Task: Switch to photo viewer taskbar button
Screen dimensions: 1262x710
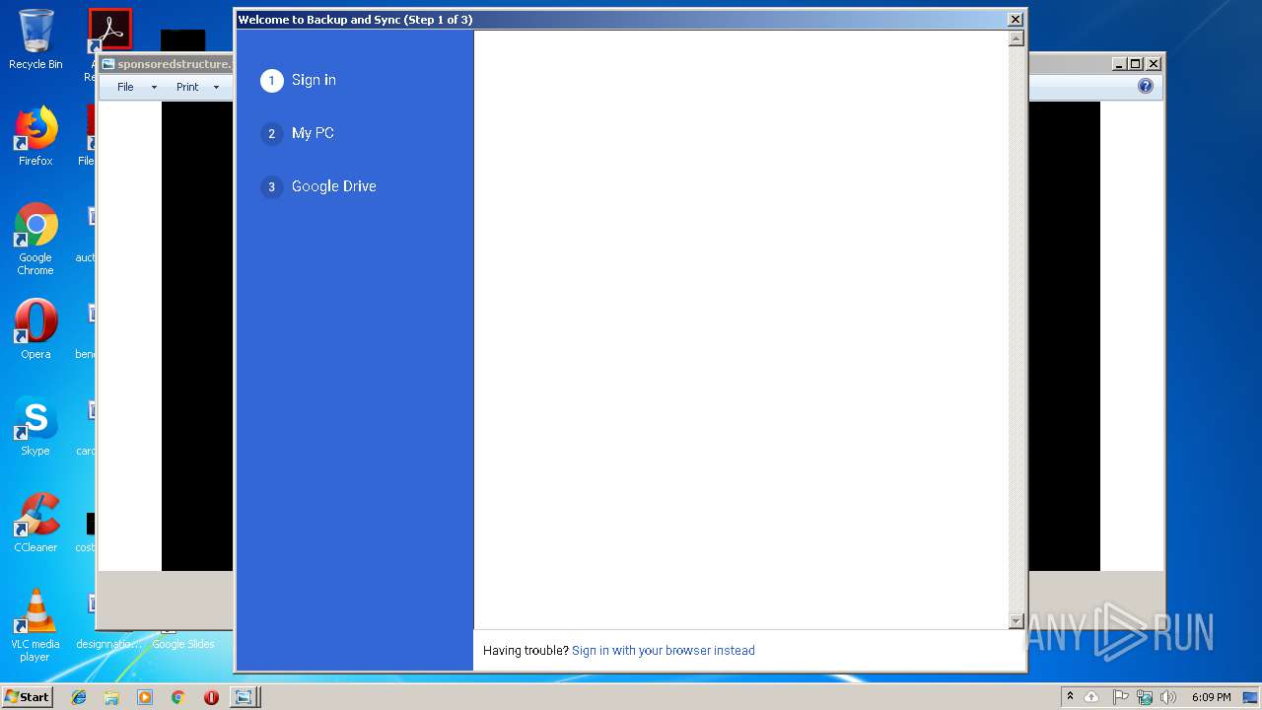Action: tap(244, 697)
